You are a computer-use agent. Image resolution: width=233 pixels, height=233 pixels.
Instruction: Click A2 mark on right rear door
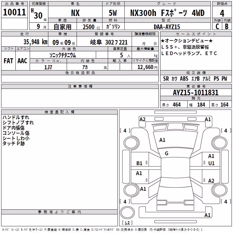click(211, 181)
